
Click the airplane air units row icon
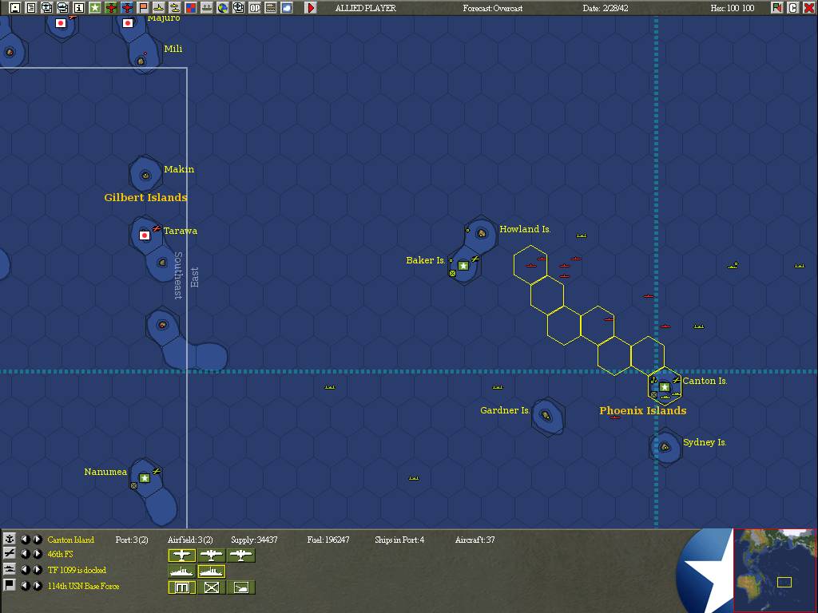click(x=9, y=554)
